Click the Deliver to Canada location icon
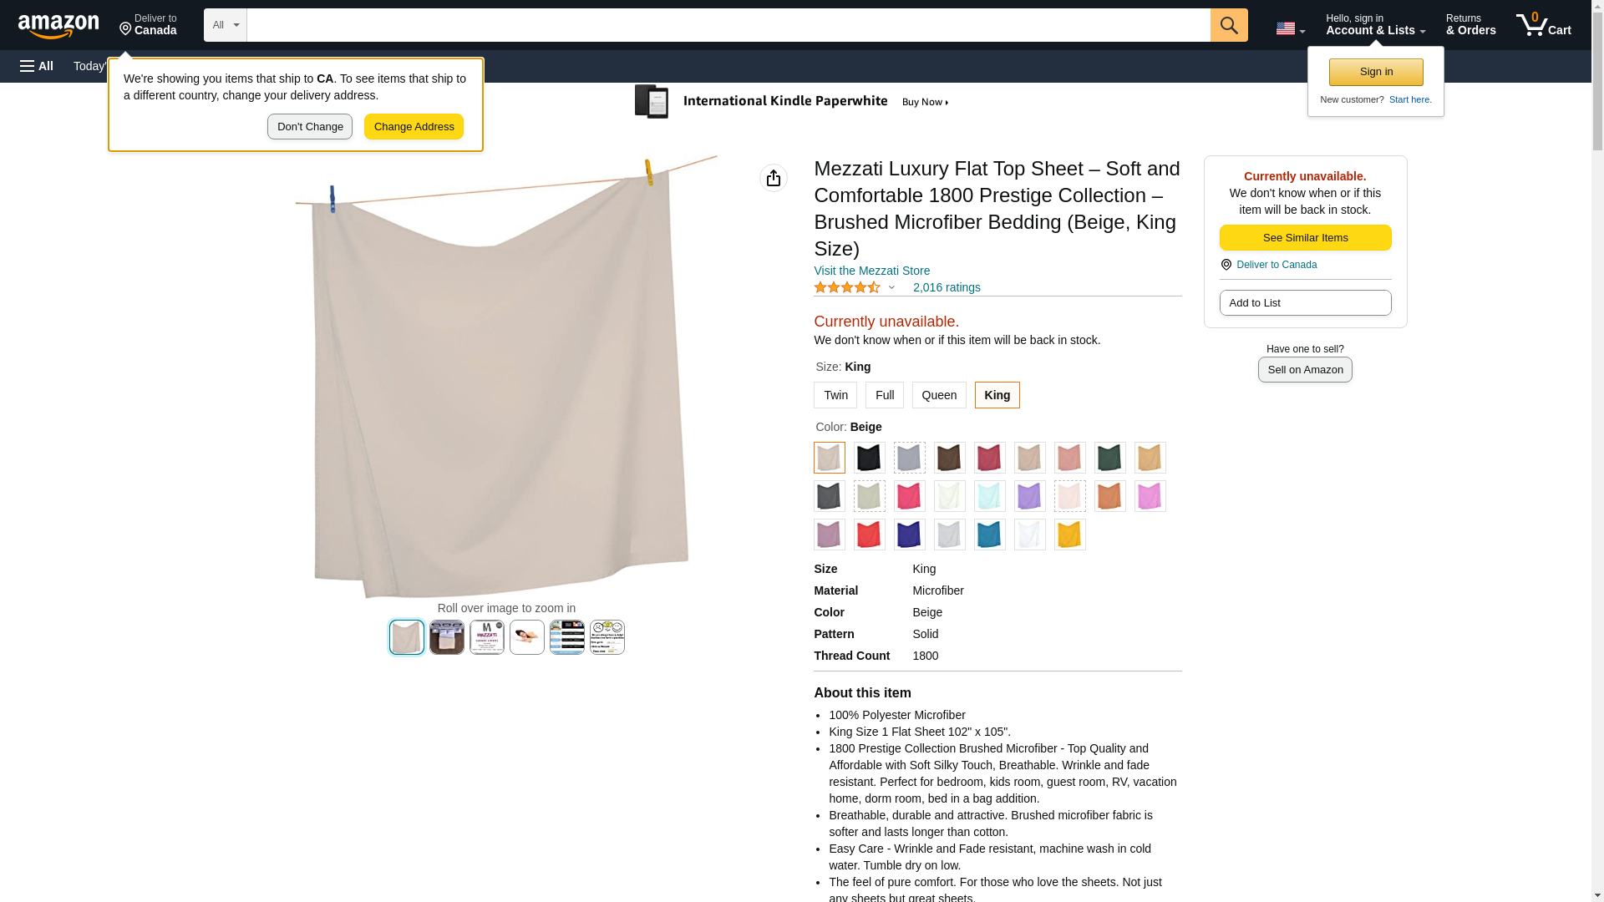This screenshot has width=1604, height=902. pyautogui.click(x=1226, y=265)
